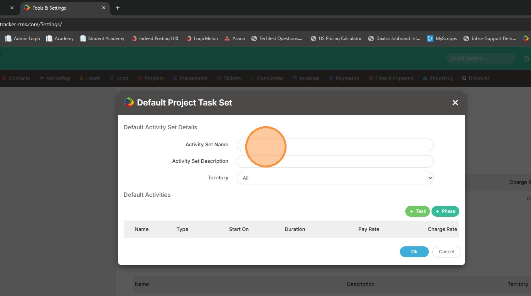Open the US Pricing Calculator bookmark

[336, 38]
